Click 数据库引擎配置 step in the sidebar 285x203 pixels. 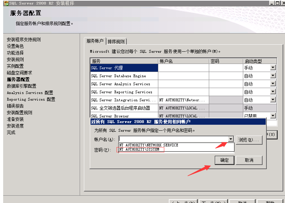pos(21,86)
